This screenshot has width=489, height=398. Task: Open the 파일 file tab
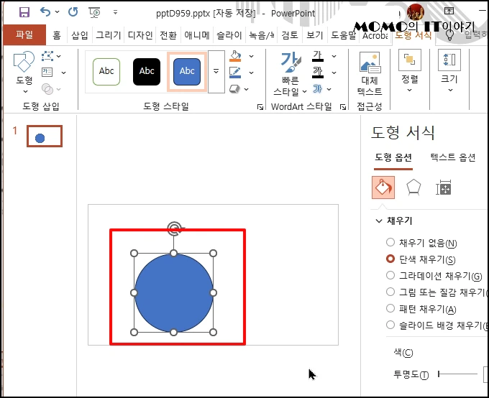pos(24,34)
